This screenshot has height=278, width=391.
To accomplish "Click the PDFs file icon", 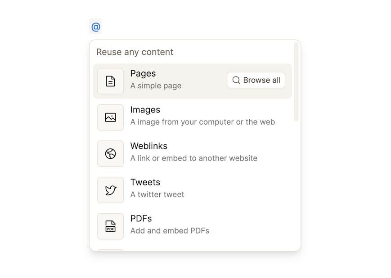I will tap(110, 226).
